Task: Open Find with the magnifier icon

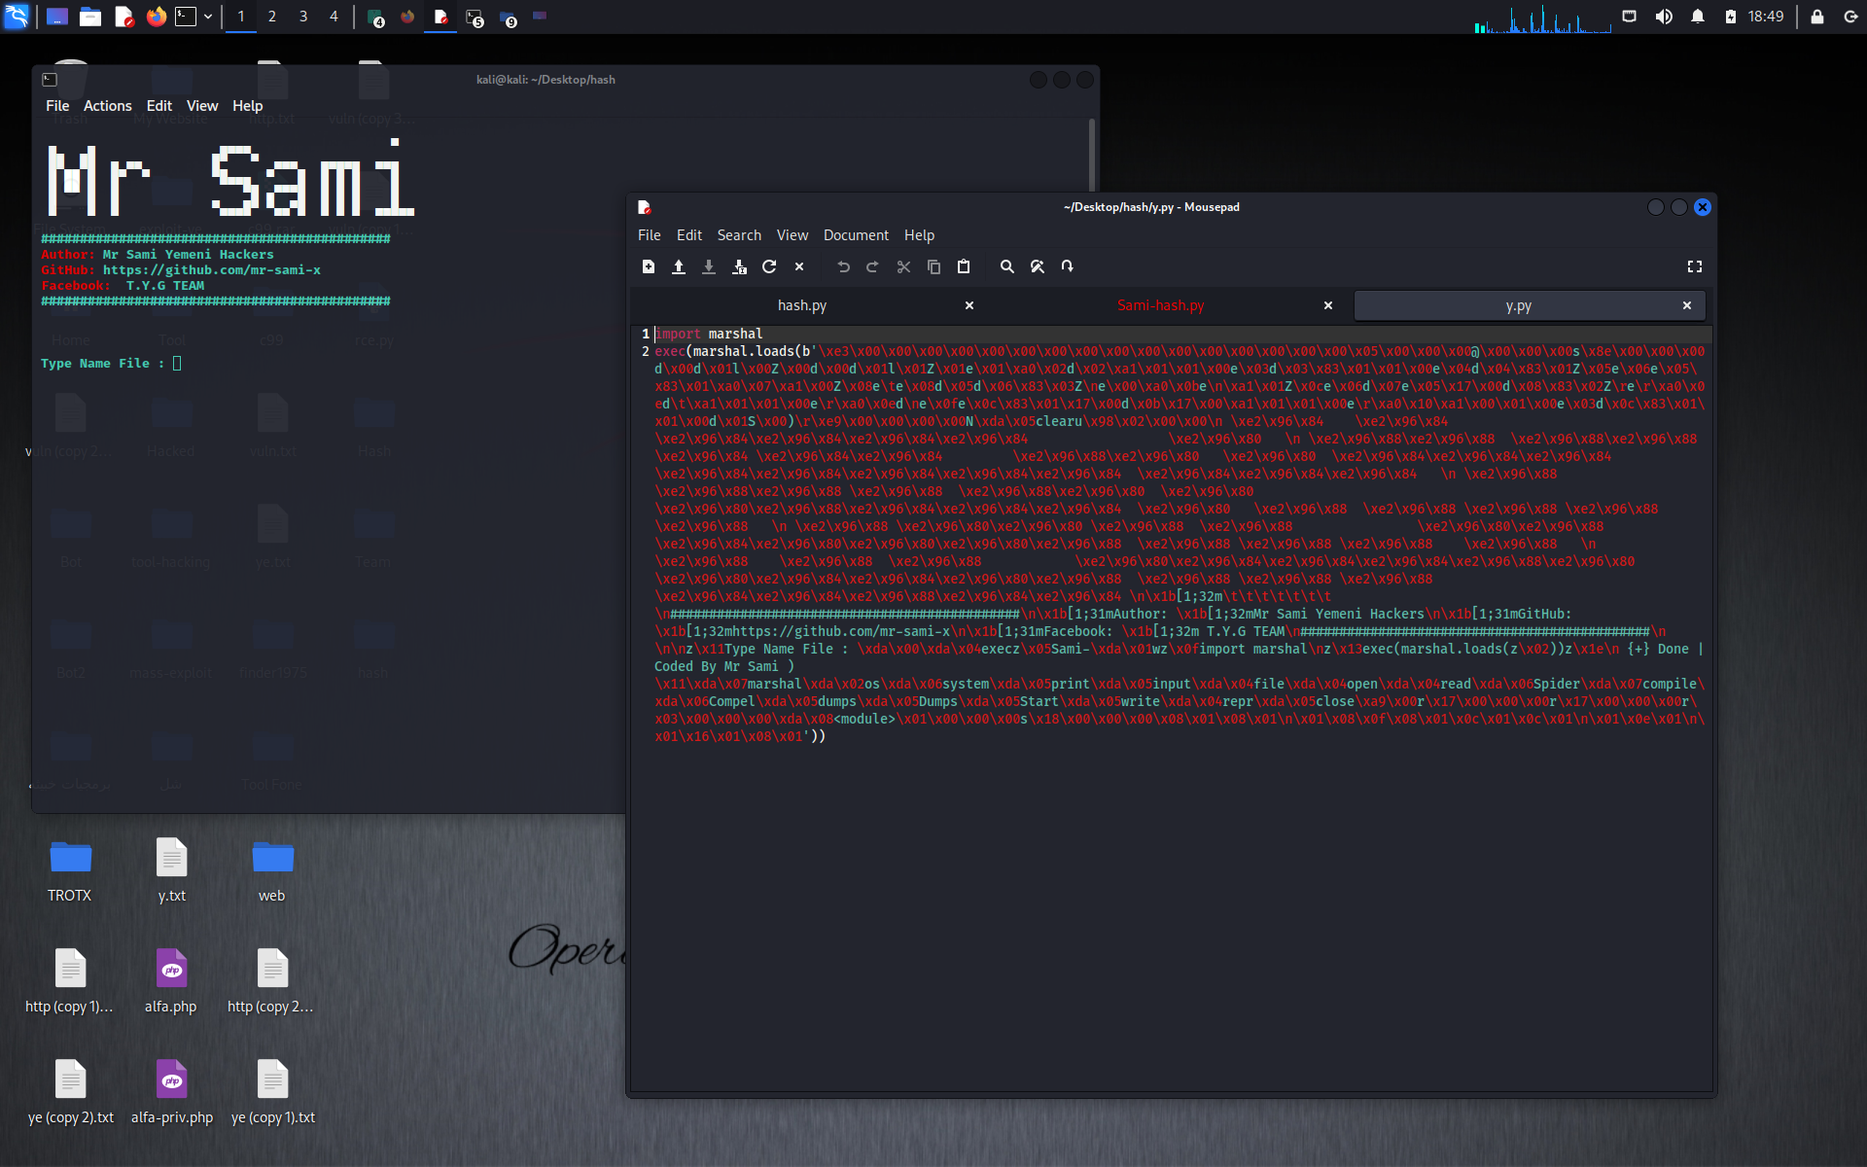Action: click(x=1007, y=266)
